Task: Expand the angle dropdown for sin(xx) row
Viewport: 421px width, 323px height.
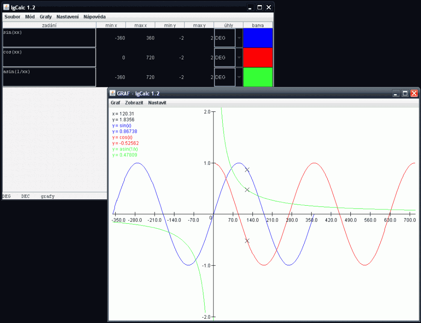Action: [239, 38]
